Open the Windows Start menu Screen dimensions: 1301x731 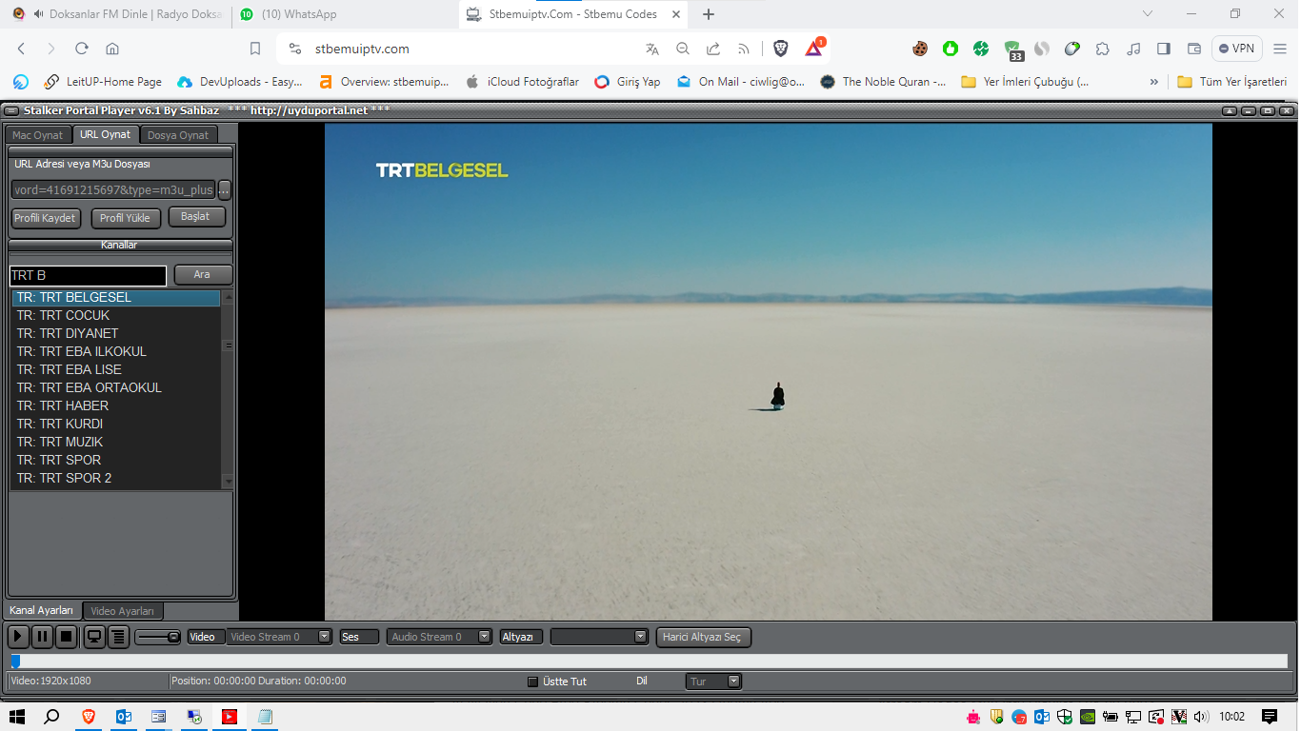pos(16,717)
